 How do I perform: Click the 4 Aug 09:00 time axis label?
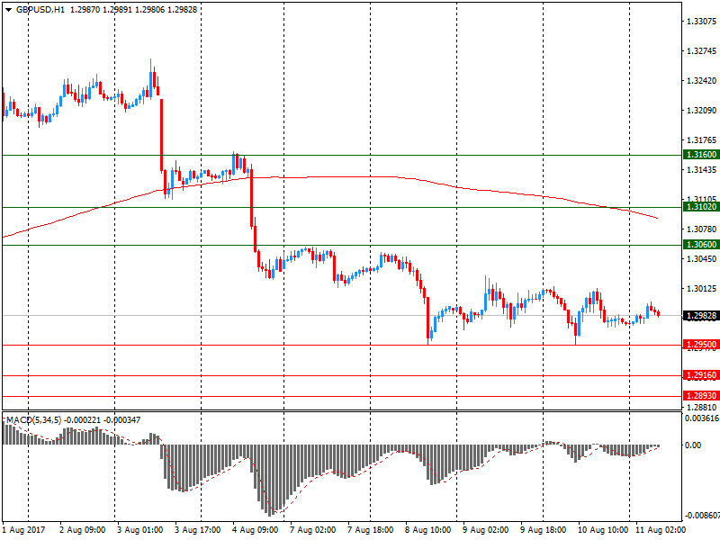tap(256, 530)
